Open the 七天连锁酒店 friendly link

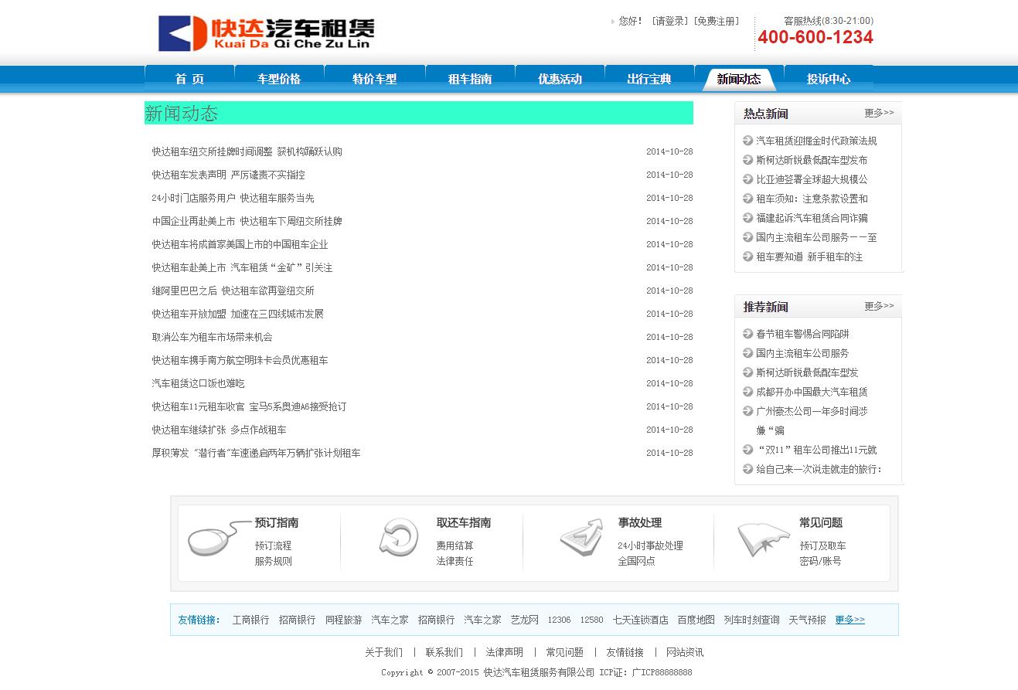pyautogui.click(x=640, y=620)
